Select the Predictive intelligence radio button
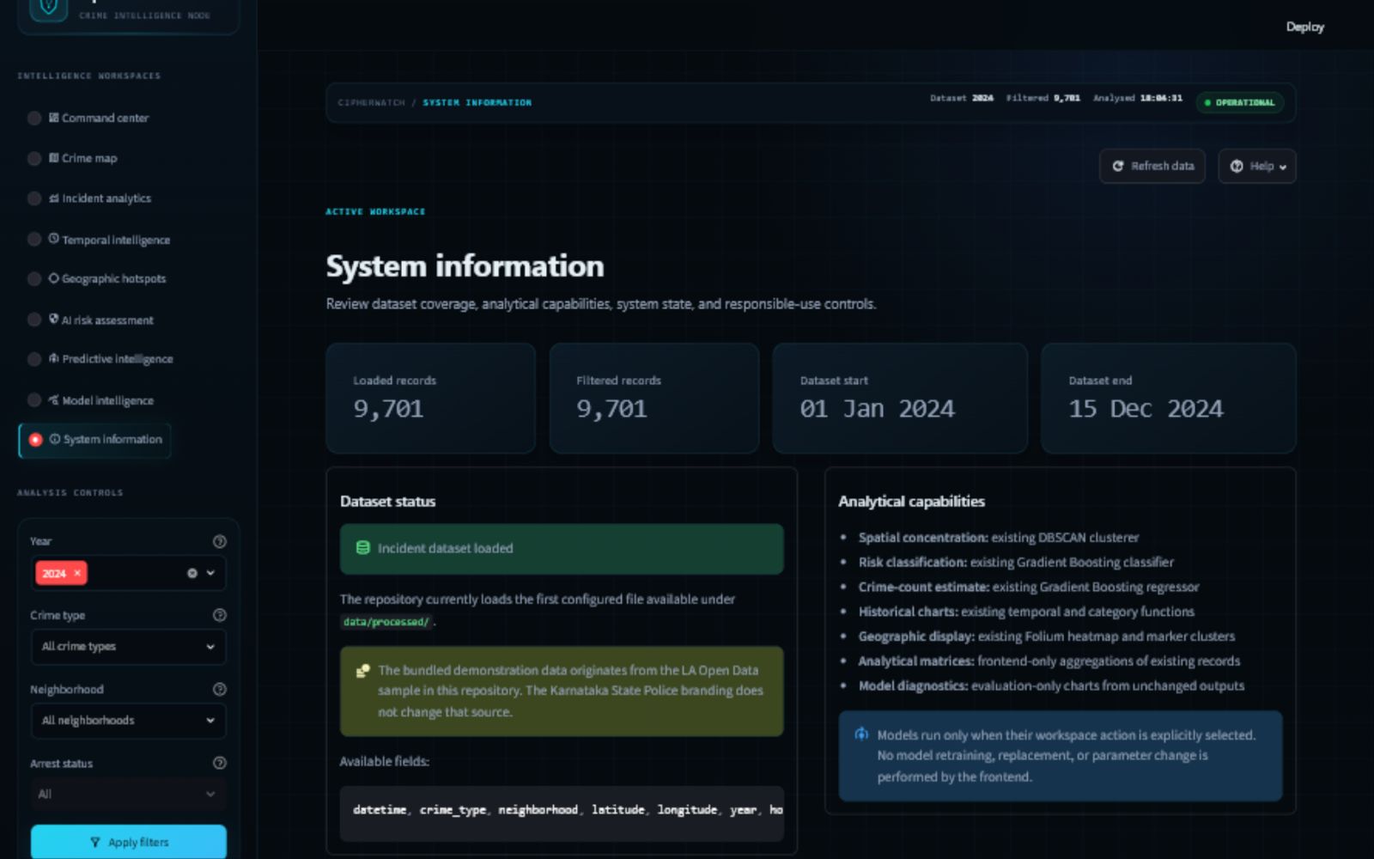1374x859 pixels. click(x=34, y=359)
